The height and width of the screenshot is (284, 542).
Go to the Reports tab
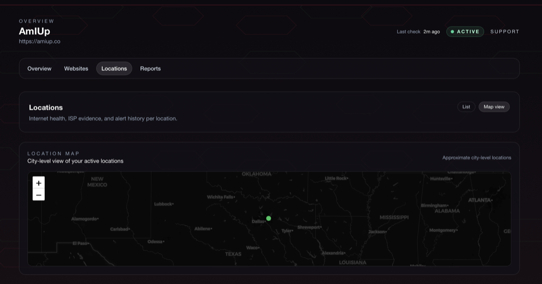pyautogui.click(x=150, y=69)
